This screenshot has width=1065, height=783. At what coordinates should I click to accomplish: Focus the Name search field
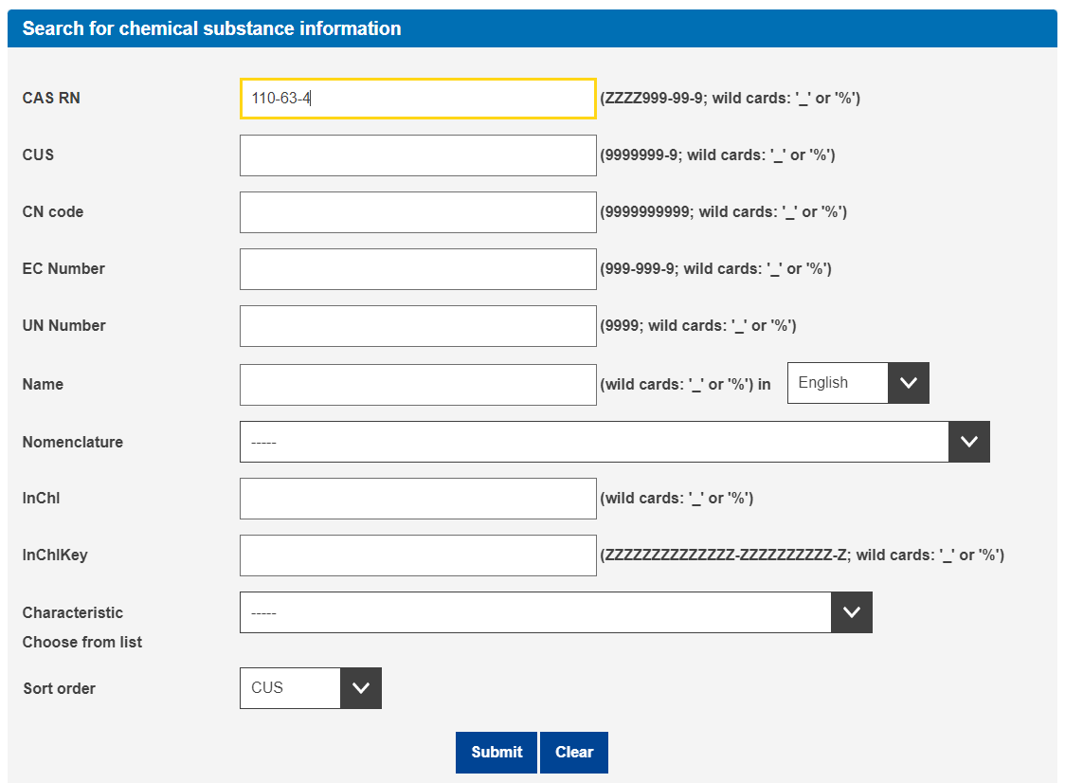point(418,385)
